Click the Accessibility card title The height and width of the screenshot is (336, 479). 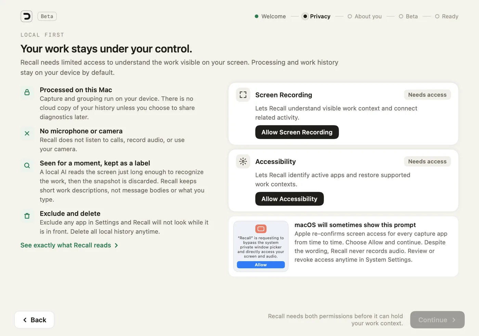tap(275, 162)
